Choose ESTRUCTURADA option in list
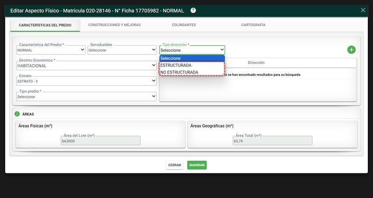This screenshot has width=373, height=198. click(192, 65)
